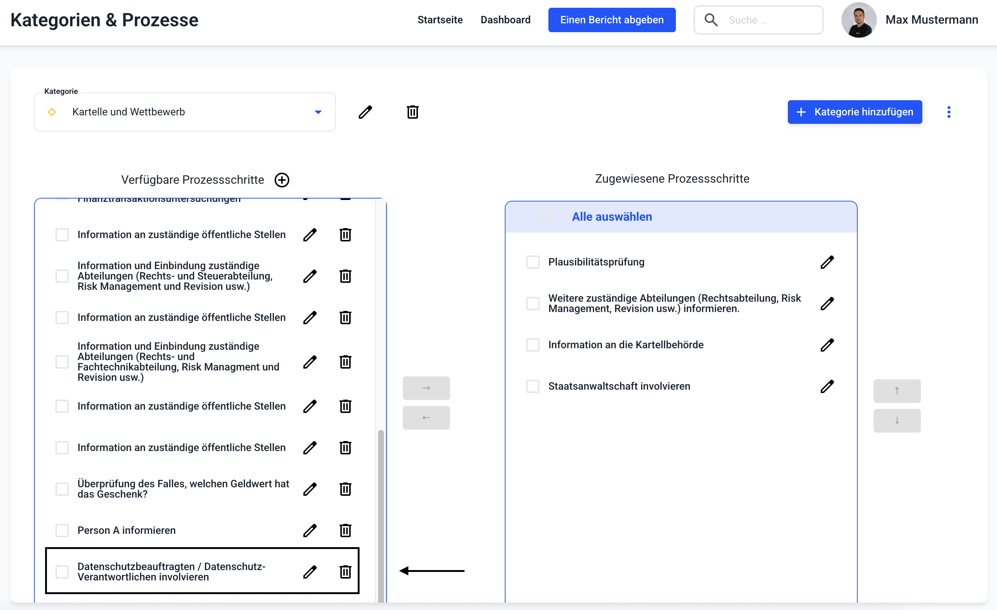Add a new available process step (plus circle)
Image resolution: width=997 pixels, height=610 pixels.
[282, 180]
